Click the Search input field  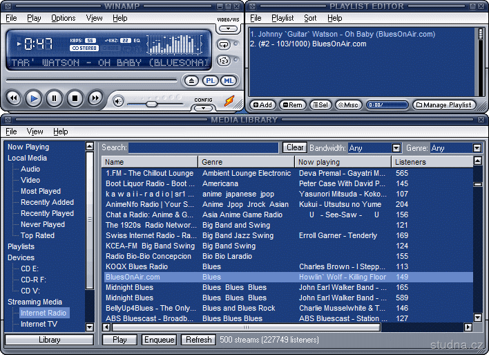[x=203, y=147]
